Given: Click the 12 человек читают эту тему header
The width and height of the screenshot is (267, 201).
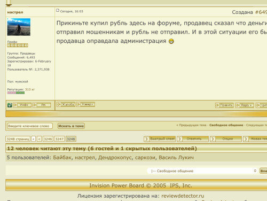Looking at the screenshot, I should click(x=102, y=149).
